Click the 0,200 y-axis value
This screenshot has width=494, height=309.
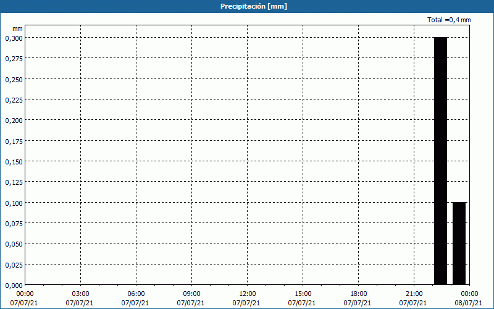coord(14,121)
